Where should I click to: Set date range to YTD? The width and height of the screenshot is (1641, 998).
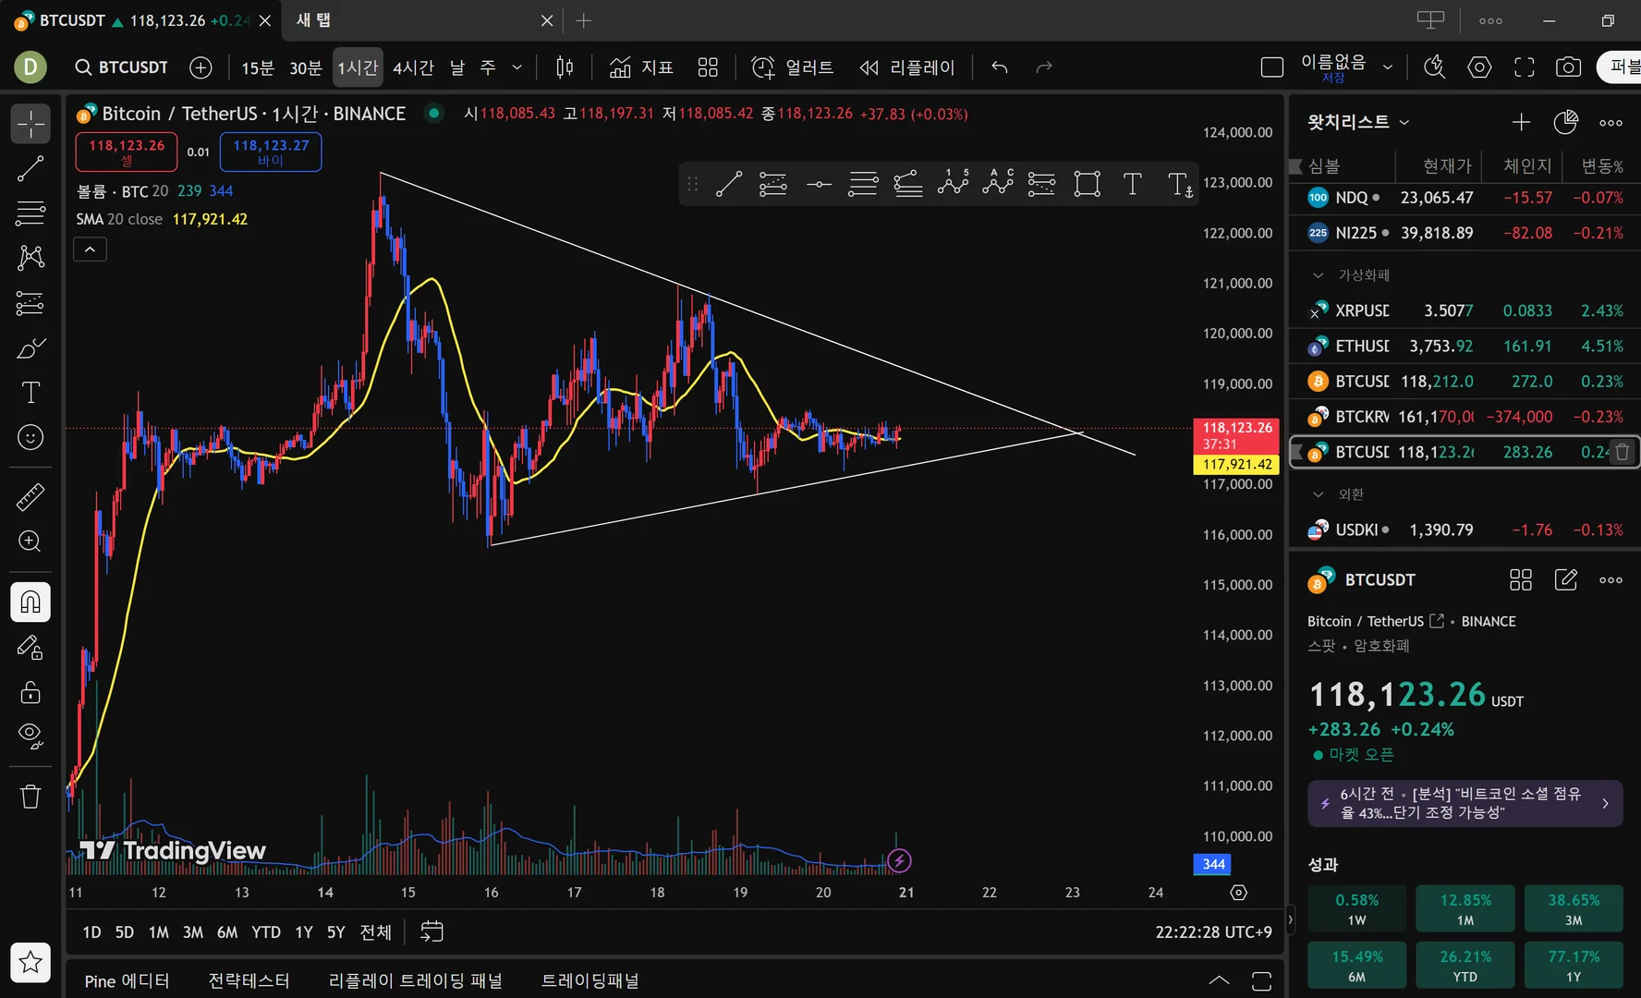click(x=266, y=931)
